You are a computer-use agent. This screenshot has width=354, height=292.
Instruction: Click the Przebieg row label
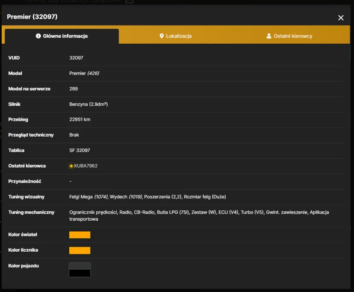tap(18, 120)
